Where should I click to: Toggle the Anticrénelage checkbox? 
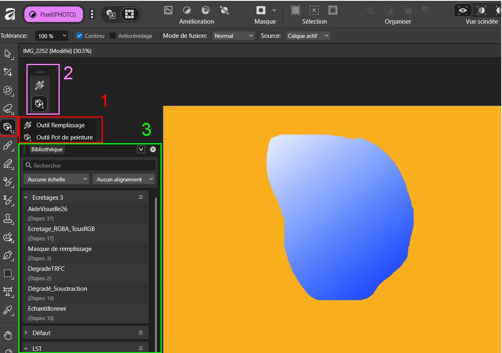pos(113,36)
